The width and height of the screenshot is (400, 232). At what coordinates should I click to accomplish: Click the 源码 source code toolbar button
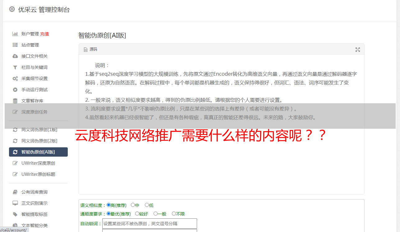click(x=90, y=49)
